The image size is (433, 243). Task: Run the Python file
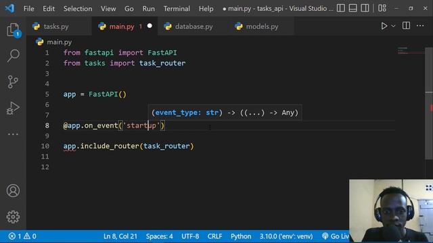pos(384,26)
